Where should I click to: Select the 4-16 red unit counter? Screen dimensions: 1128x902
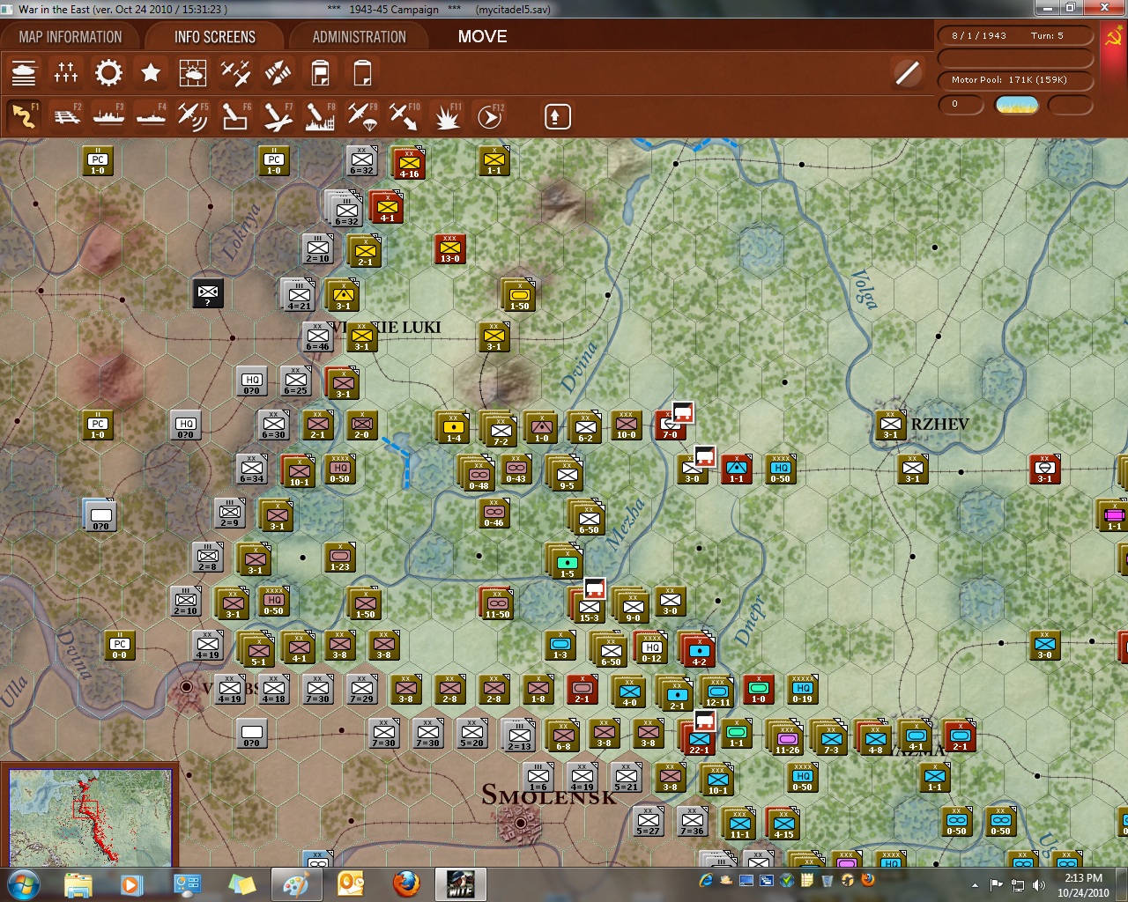pos(409,162)
